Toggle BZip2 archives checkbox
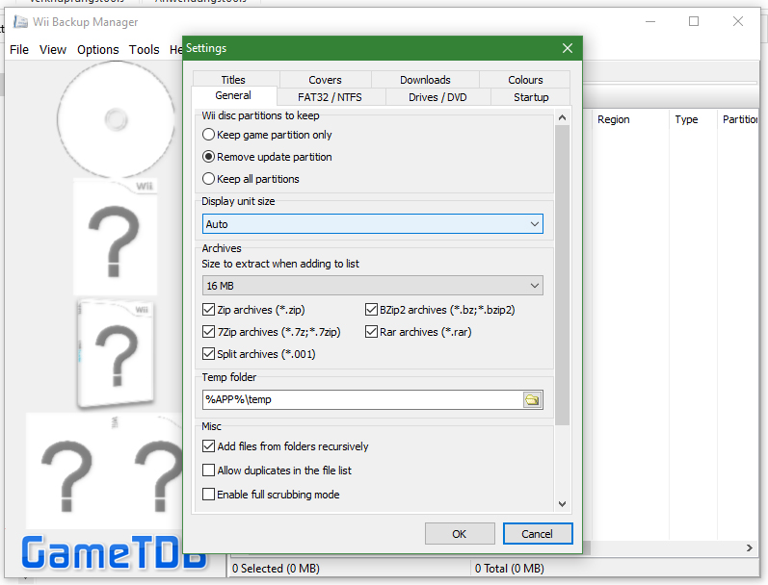The height and width of the screenshot is (585, 768). pos(439,310)
